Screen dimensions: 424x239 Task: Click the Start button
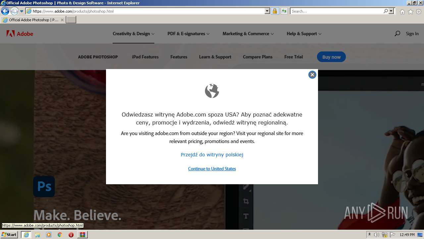[9, 235]
